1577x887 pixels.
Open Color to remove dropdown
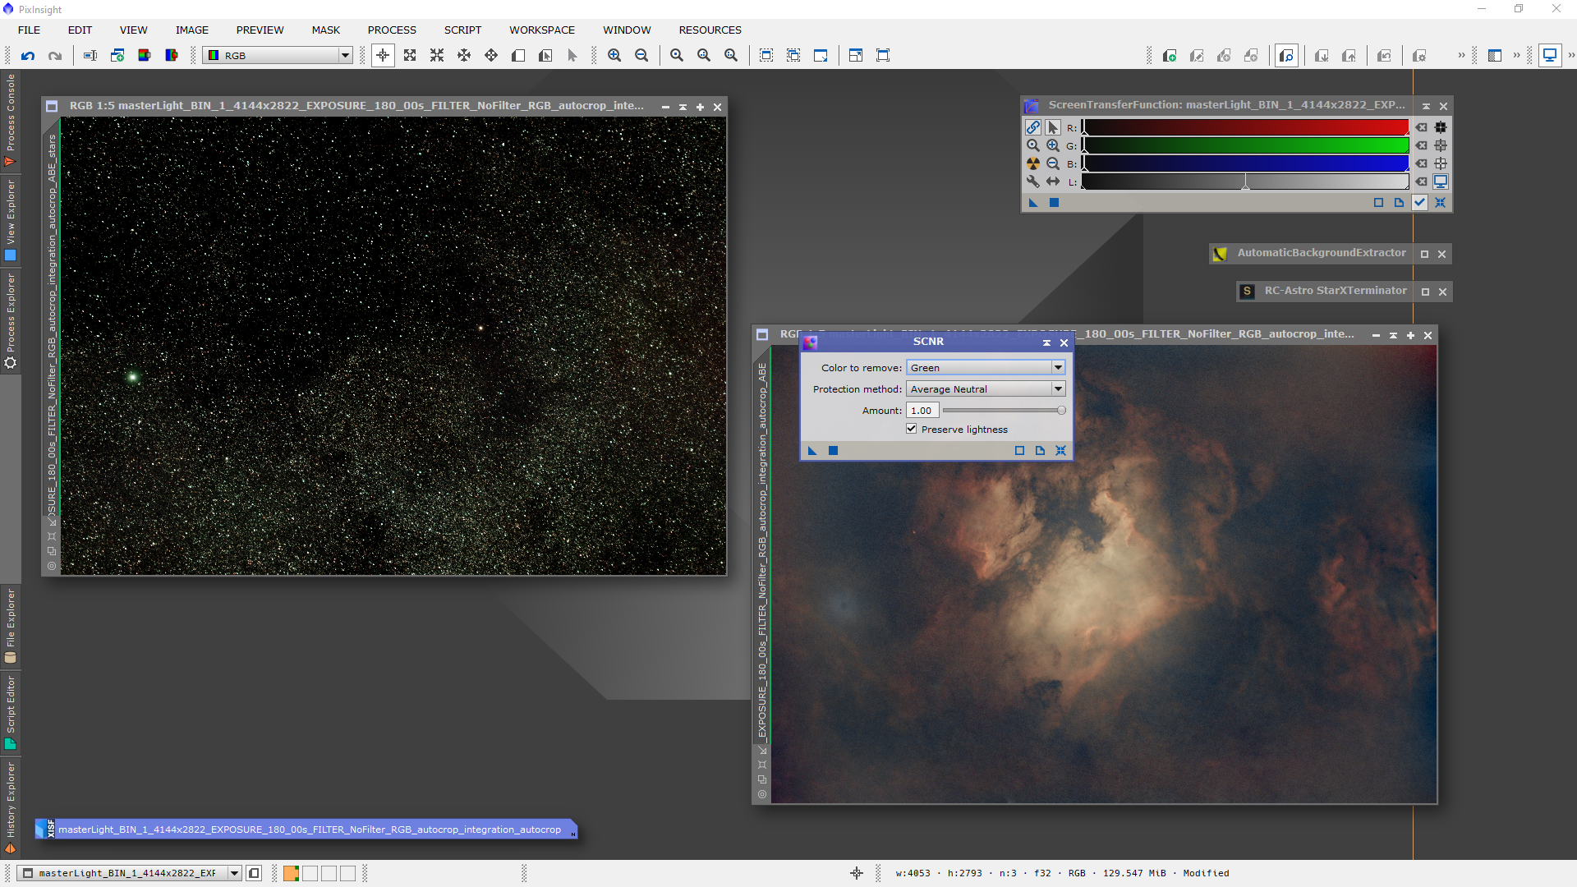1058,367
